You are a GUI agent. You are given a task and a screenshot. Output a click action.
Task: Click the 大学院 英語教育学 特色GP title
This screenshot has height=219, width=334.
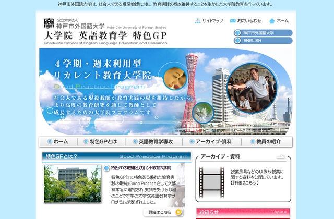point(105,35)
